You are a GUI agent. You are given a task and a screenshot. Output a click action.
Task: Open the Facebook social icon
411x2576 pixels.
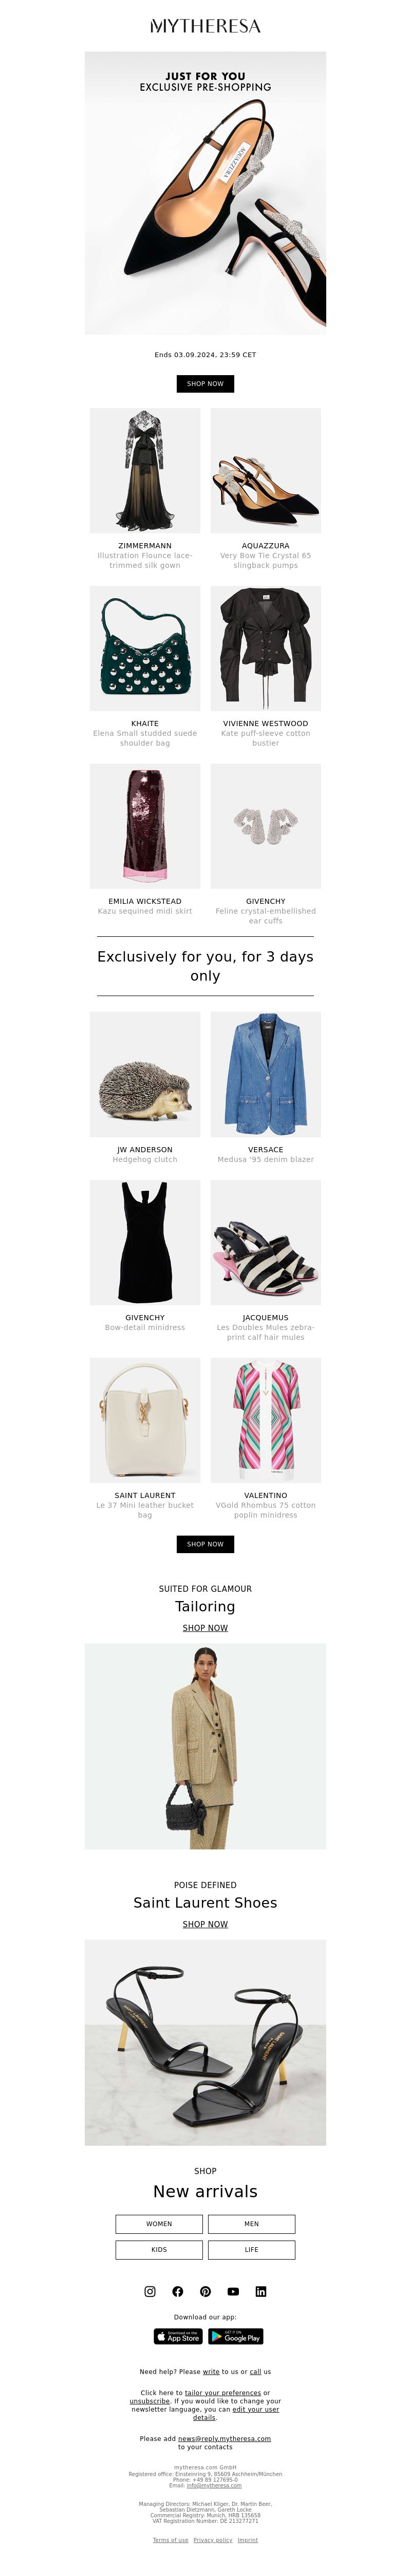(x=178, y=2291)
